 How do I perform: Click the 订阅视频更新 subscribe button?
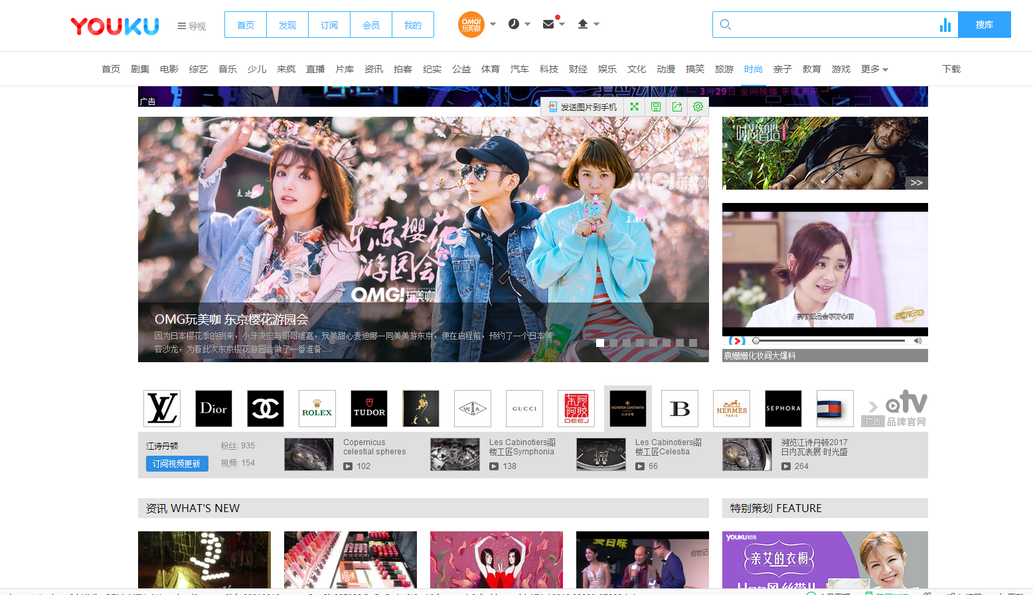click(177, 464)
